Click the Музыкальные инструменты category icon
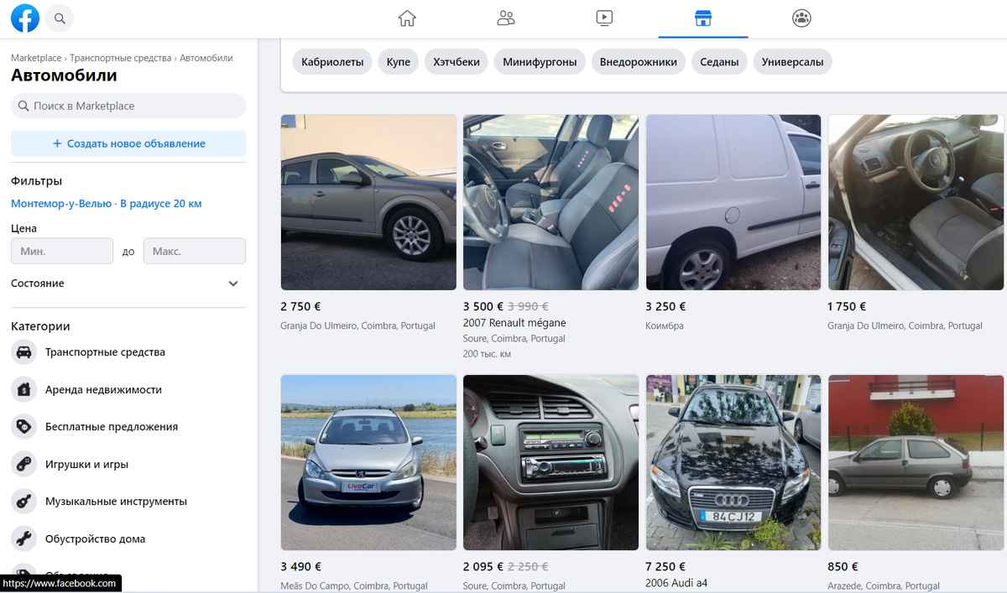 [x=23, y=501]
